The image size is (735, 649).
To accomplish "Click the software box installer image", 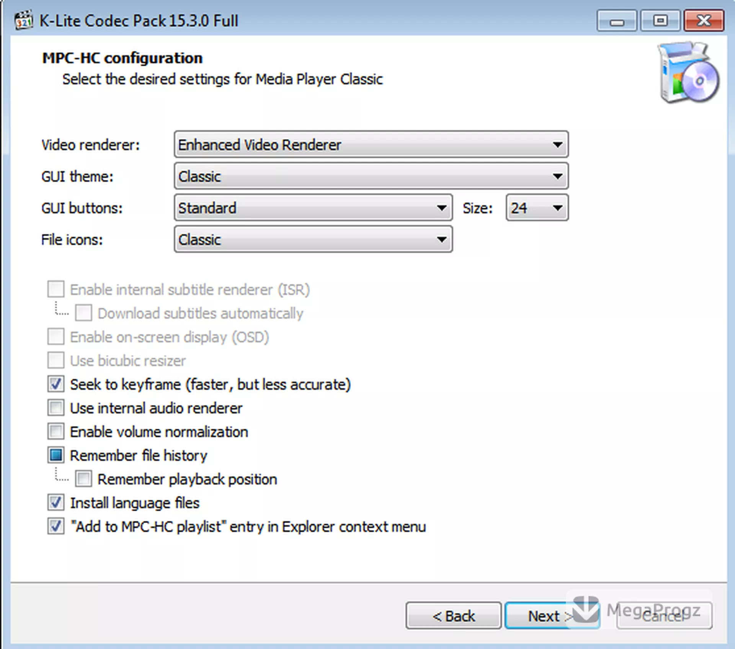I will pyautogui.click(x=688, y=72).
